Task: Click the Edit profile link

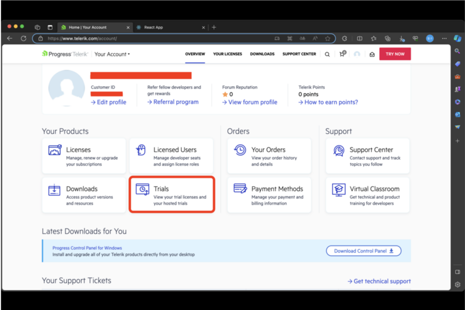Action: [x=108, y=102]
